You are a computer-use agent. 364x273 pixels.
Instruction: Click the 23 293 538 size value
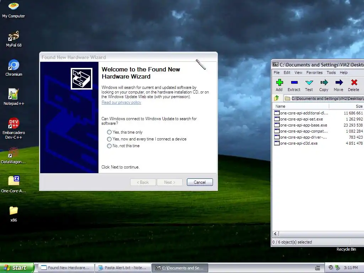pyautogui.click(x=353, y=125)
